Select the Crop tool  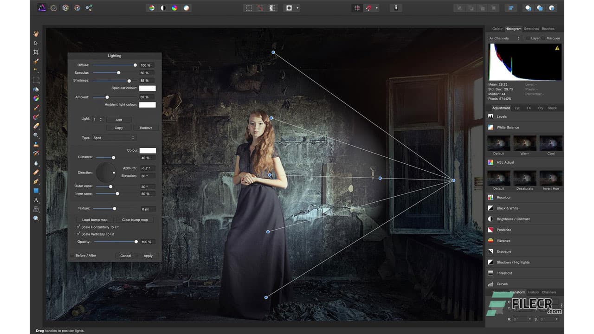click(x=36, y=51)
